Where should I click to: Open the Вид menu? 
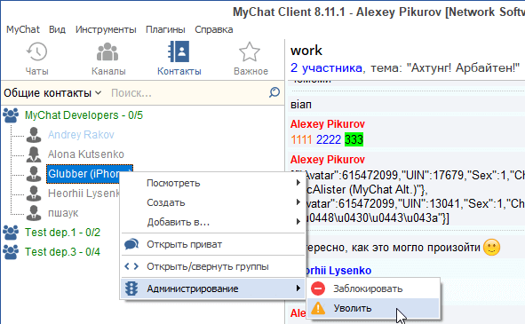[x=57, y=29]
